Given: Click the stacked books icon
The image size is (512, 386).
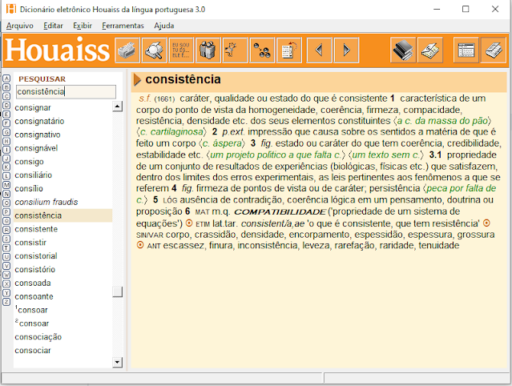Looking at the screenshot, I should pyautogui.click(x=403, y=50).
